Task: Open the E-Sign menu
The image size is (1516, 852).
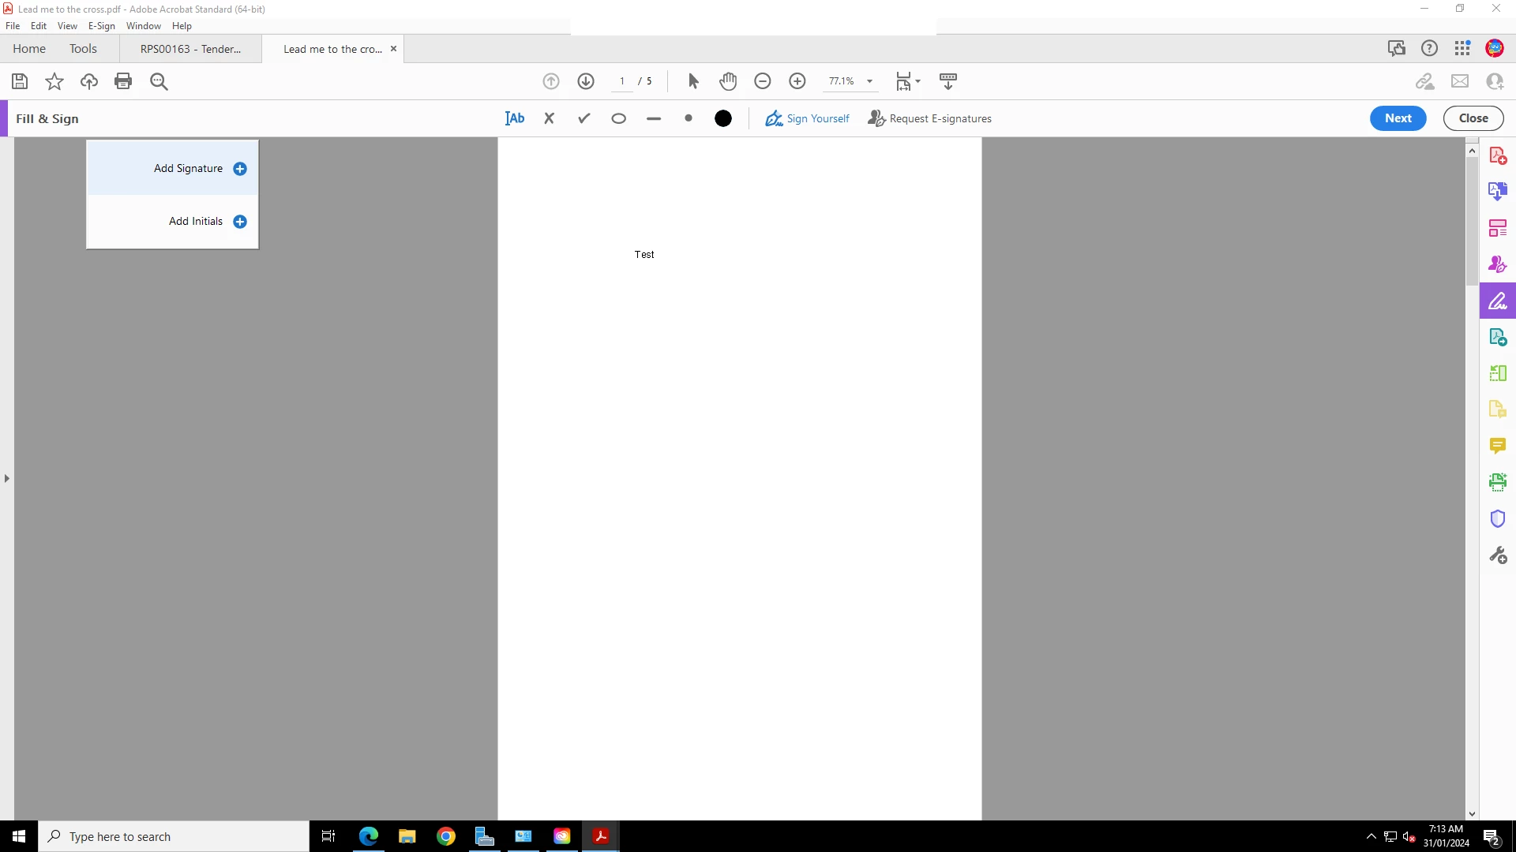Action: (101, 26)
